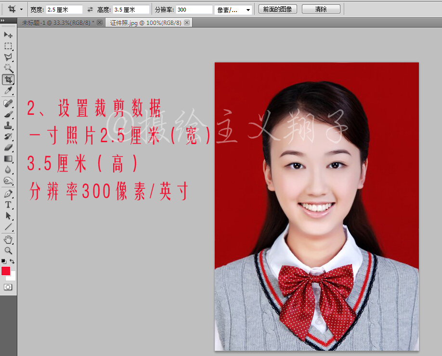Open the resolution units dropdown (像素/...)
The image size is (442, 356).
tap(234, 10)
